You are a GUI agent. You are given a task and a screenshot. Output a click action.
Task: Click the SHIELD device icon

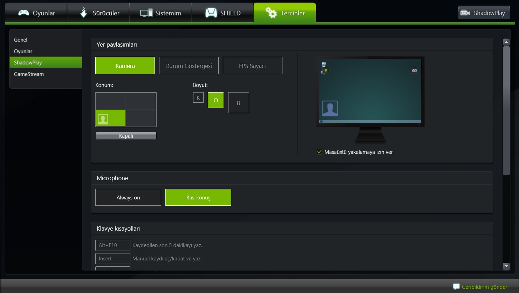(211, 13)
